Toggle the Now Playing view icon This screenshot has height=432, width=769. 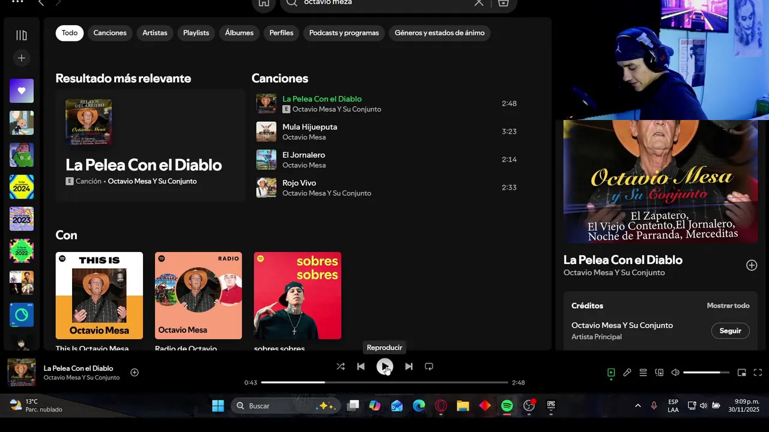(x=611, y=373)
